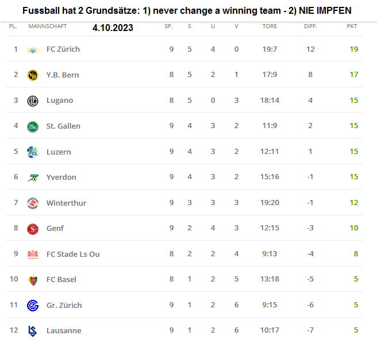377x351 pixels.
Task: Click Y.B. Bern's 17 points value
Action: point(353,75)
